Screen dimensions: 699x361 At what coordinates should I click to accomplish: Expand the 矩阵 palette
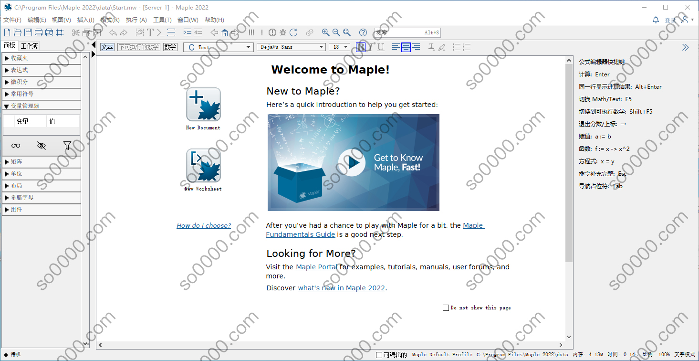(x=42, y=161)
